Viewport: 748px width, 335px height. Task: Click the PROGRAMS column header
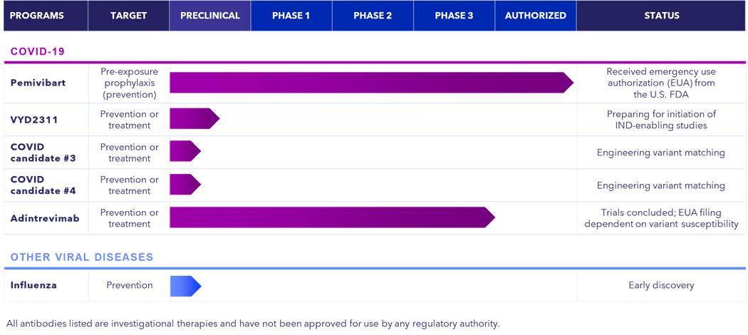click(x=37, y=16)
